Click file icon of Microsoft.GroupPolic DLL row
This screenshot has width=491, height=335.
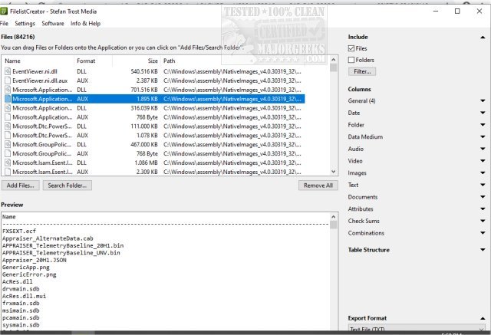[8, 144]
